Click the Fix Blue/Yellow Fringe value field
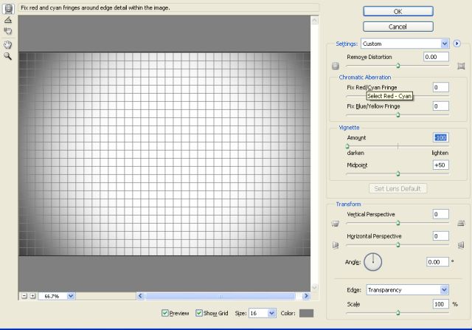Viewport: 472px width, 330px height. pyautogui.click(x=441, y=106)
